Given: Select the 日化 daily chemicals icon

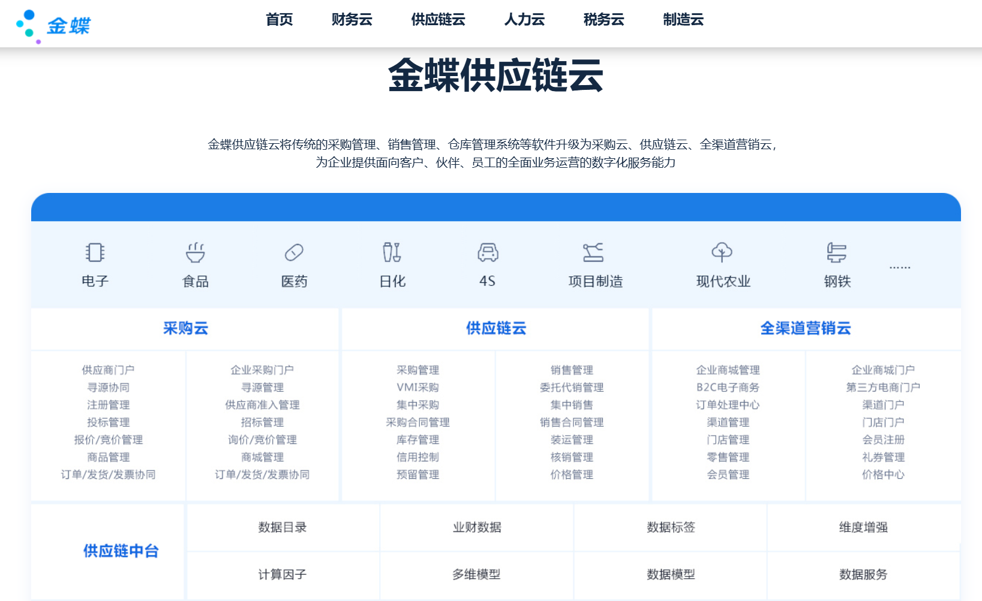Looking at the screenshot, I should point(392,252).
